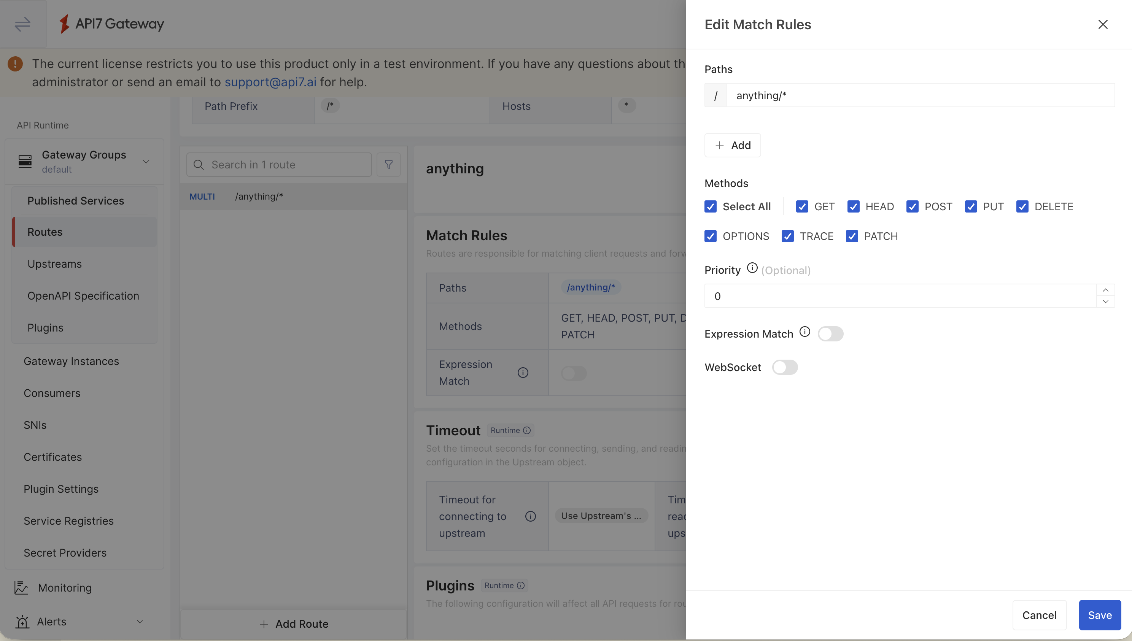Expand the Gateway Groups default dropdown

[146, 162]
